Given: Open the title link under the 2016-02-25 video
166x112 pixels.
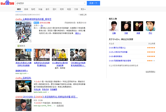Looking at the screenshot, I should click(x=24, y=64).
